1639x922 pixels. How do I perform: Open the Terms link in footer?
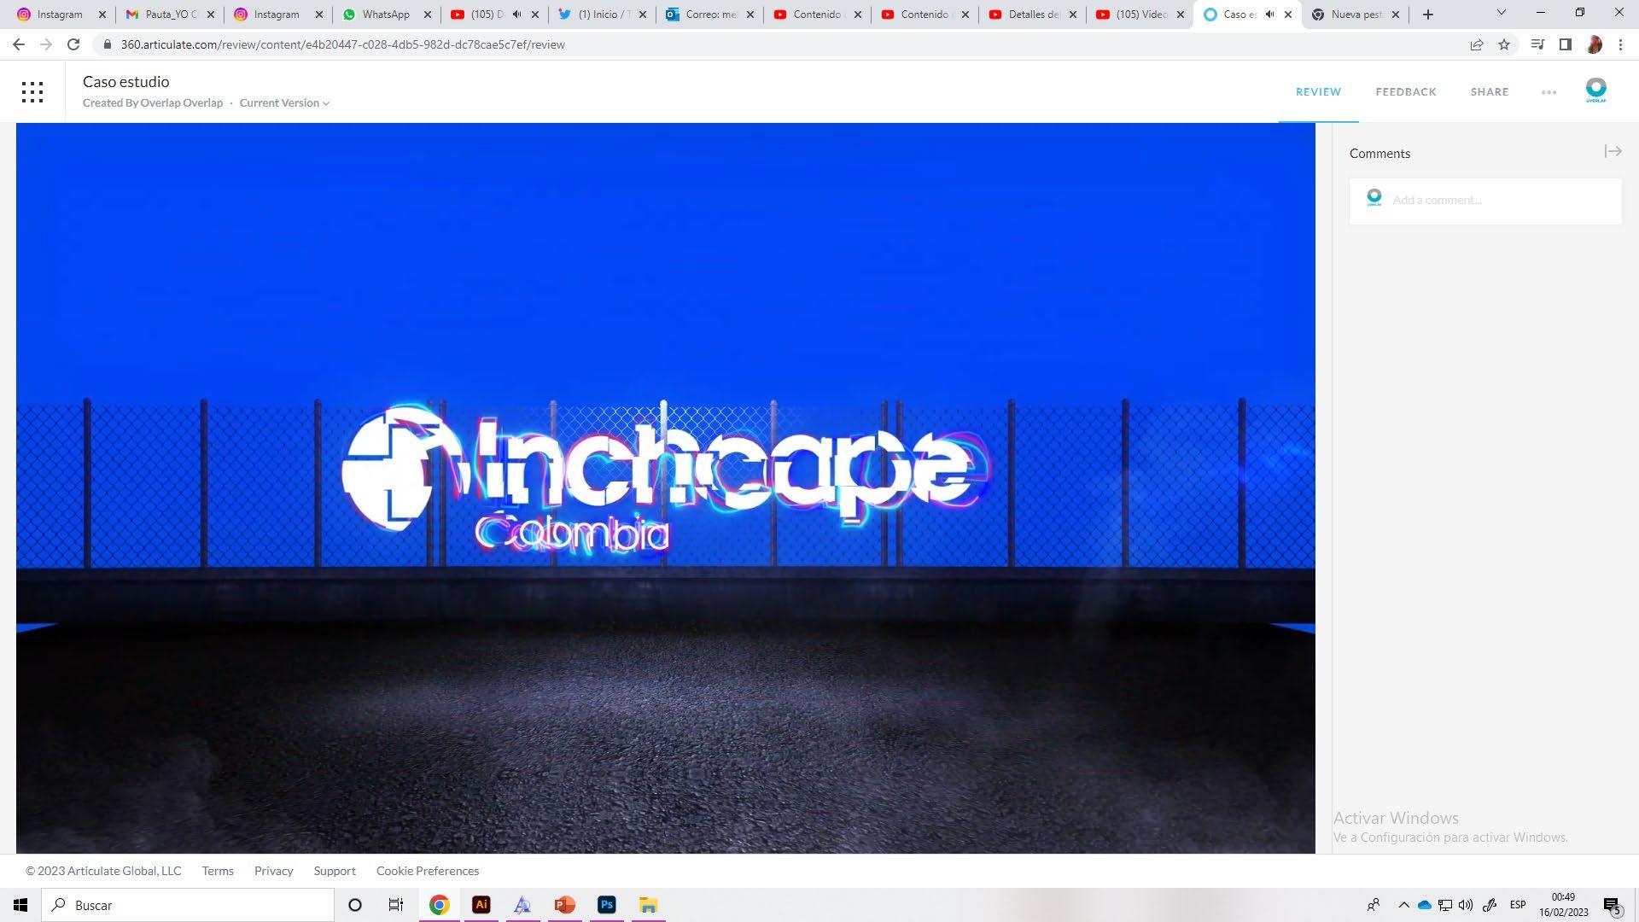coord(218,871)
